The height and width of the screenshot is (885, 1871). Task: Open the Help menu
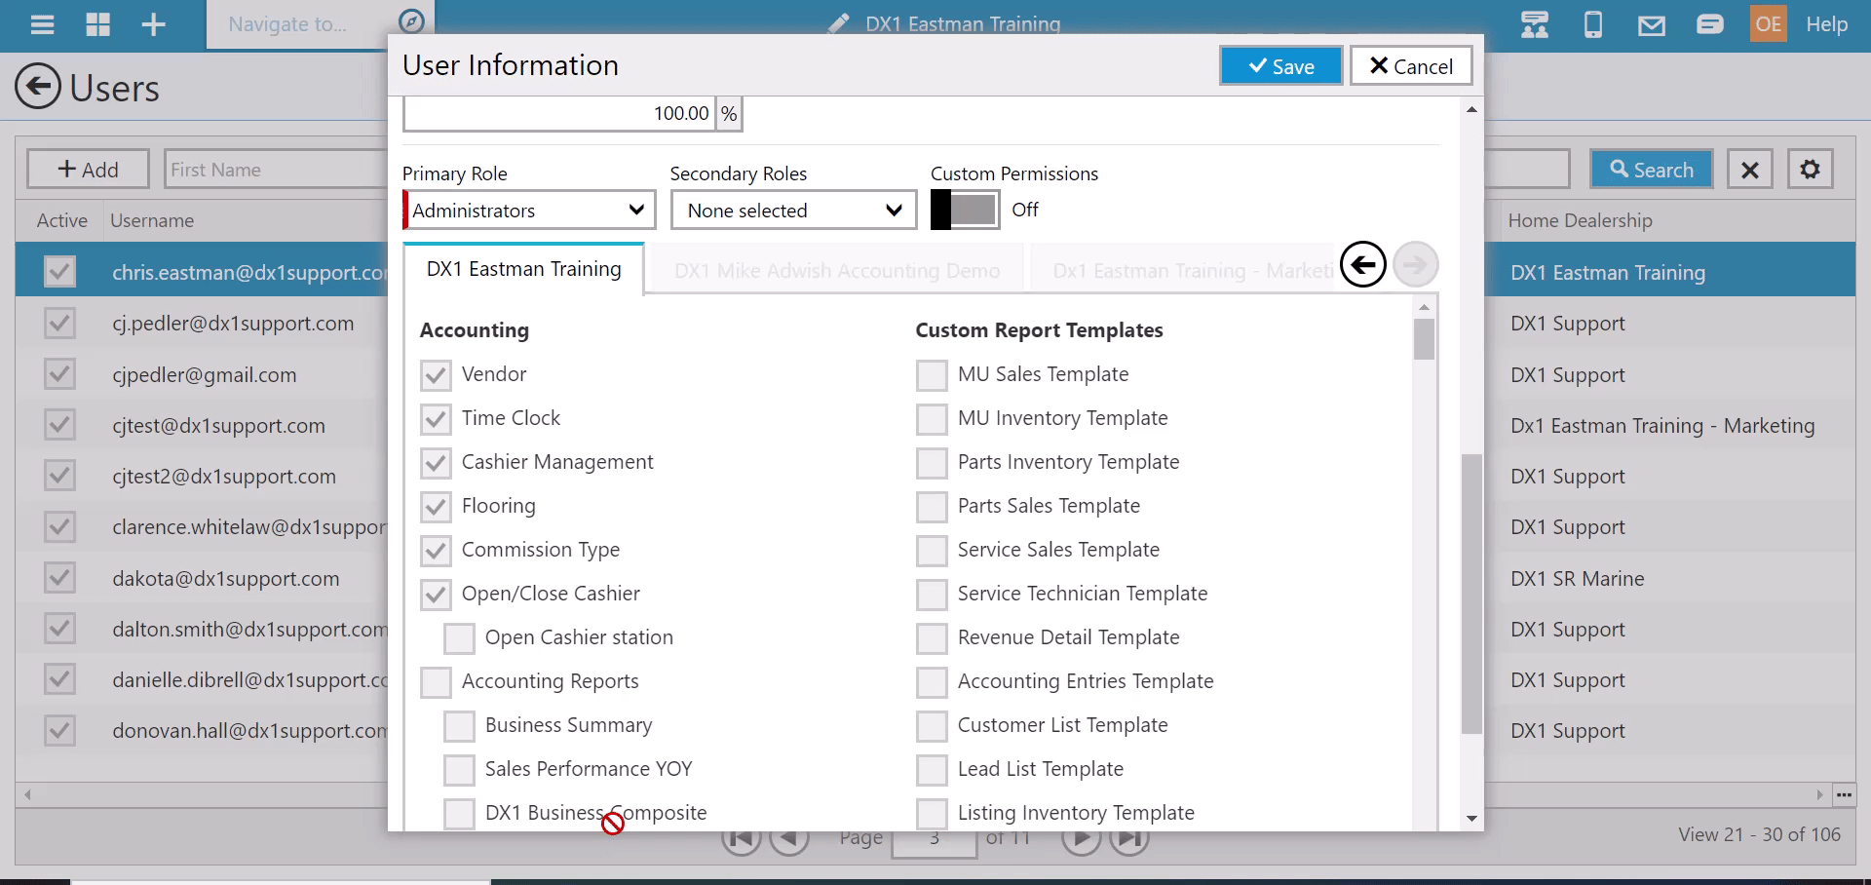click(1826, 24)
